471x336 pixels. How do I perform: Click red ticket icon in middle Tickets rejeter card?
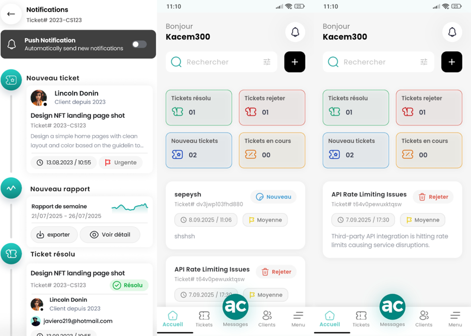pos(251,112)
